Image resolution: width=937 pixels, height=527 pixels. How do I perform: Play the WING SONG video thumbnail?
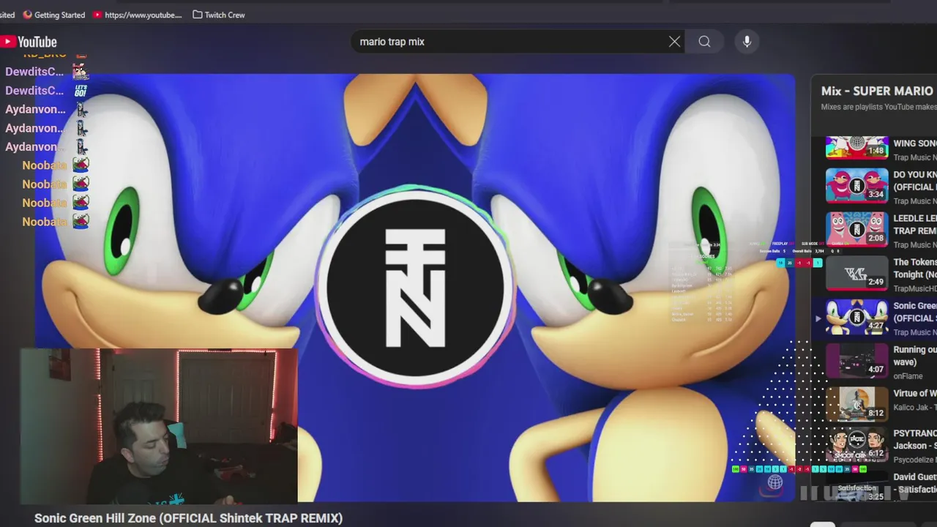tap(856, 147)
